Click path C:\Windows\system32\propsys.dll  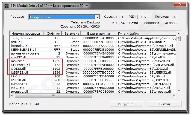coord(145,92)
